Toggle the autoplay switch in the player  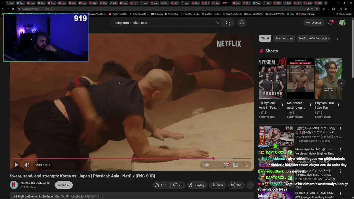click(206, 165)
